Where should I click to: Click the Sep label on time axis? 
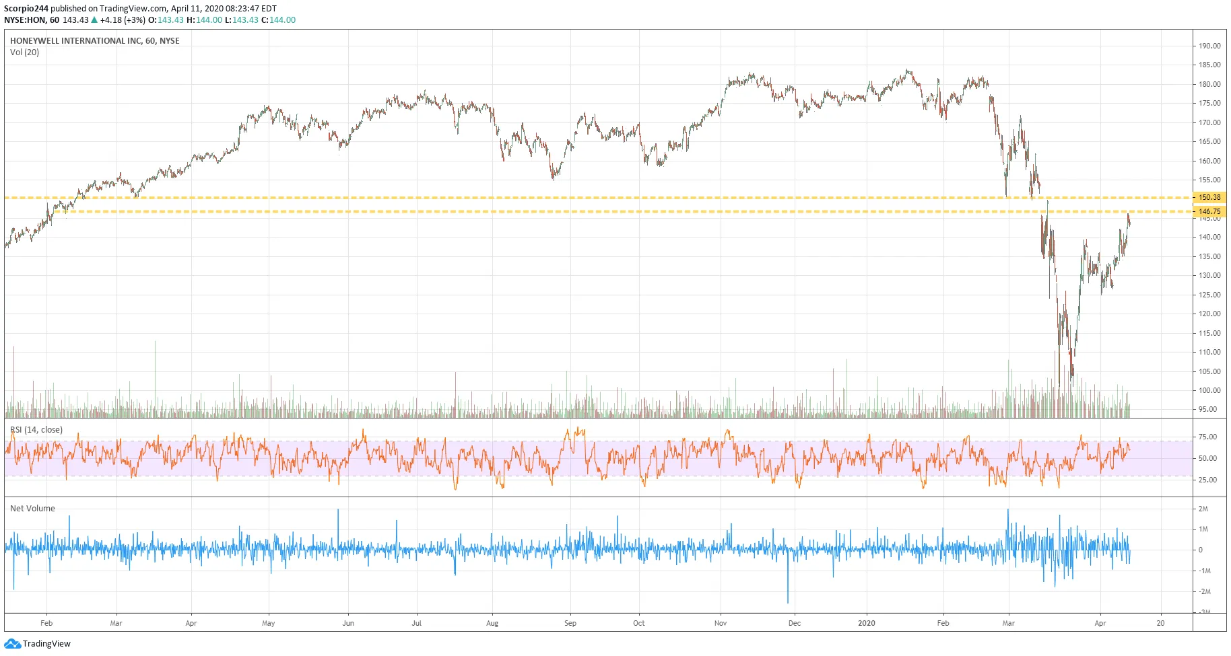pos(570,624)
